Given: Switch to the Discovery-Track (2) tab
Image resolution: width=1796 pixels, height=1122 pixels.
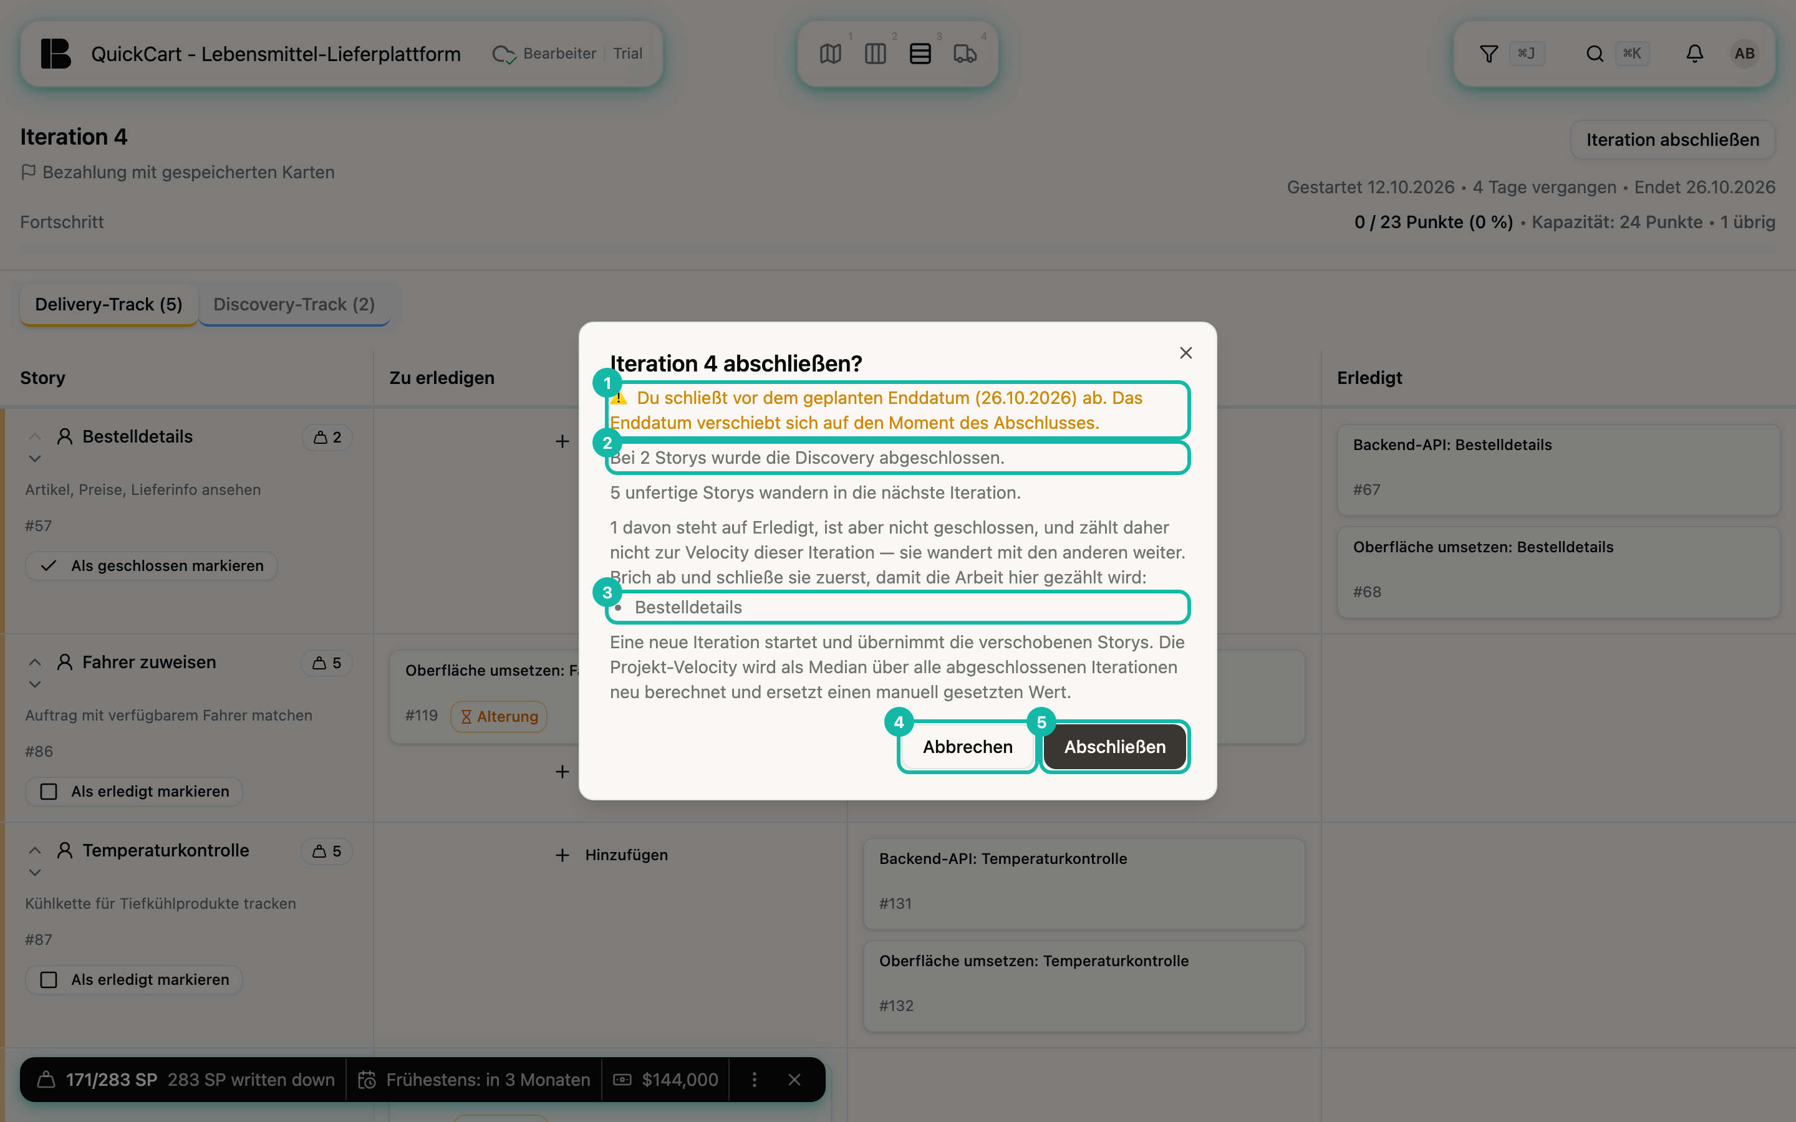Looking at the screenshot, I should coord(294,304).
